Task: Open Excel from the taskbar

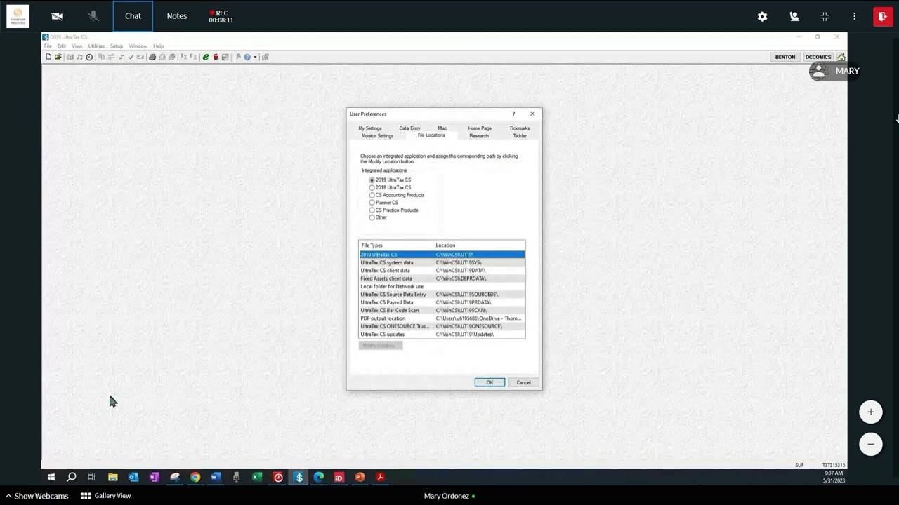Action: tap(257, 477)
